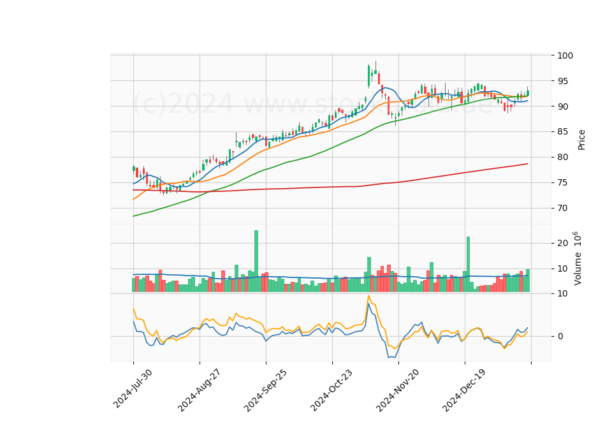
Task: Click the 2024-Jul-30 date label
Action: (x=133, y=388)
